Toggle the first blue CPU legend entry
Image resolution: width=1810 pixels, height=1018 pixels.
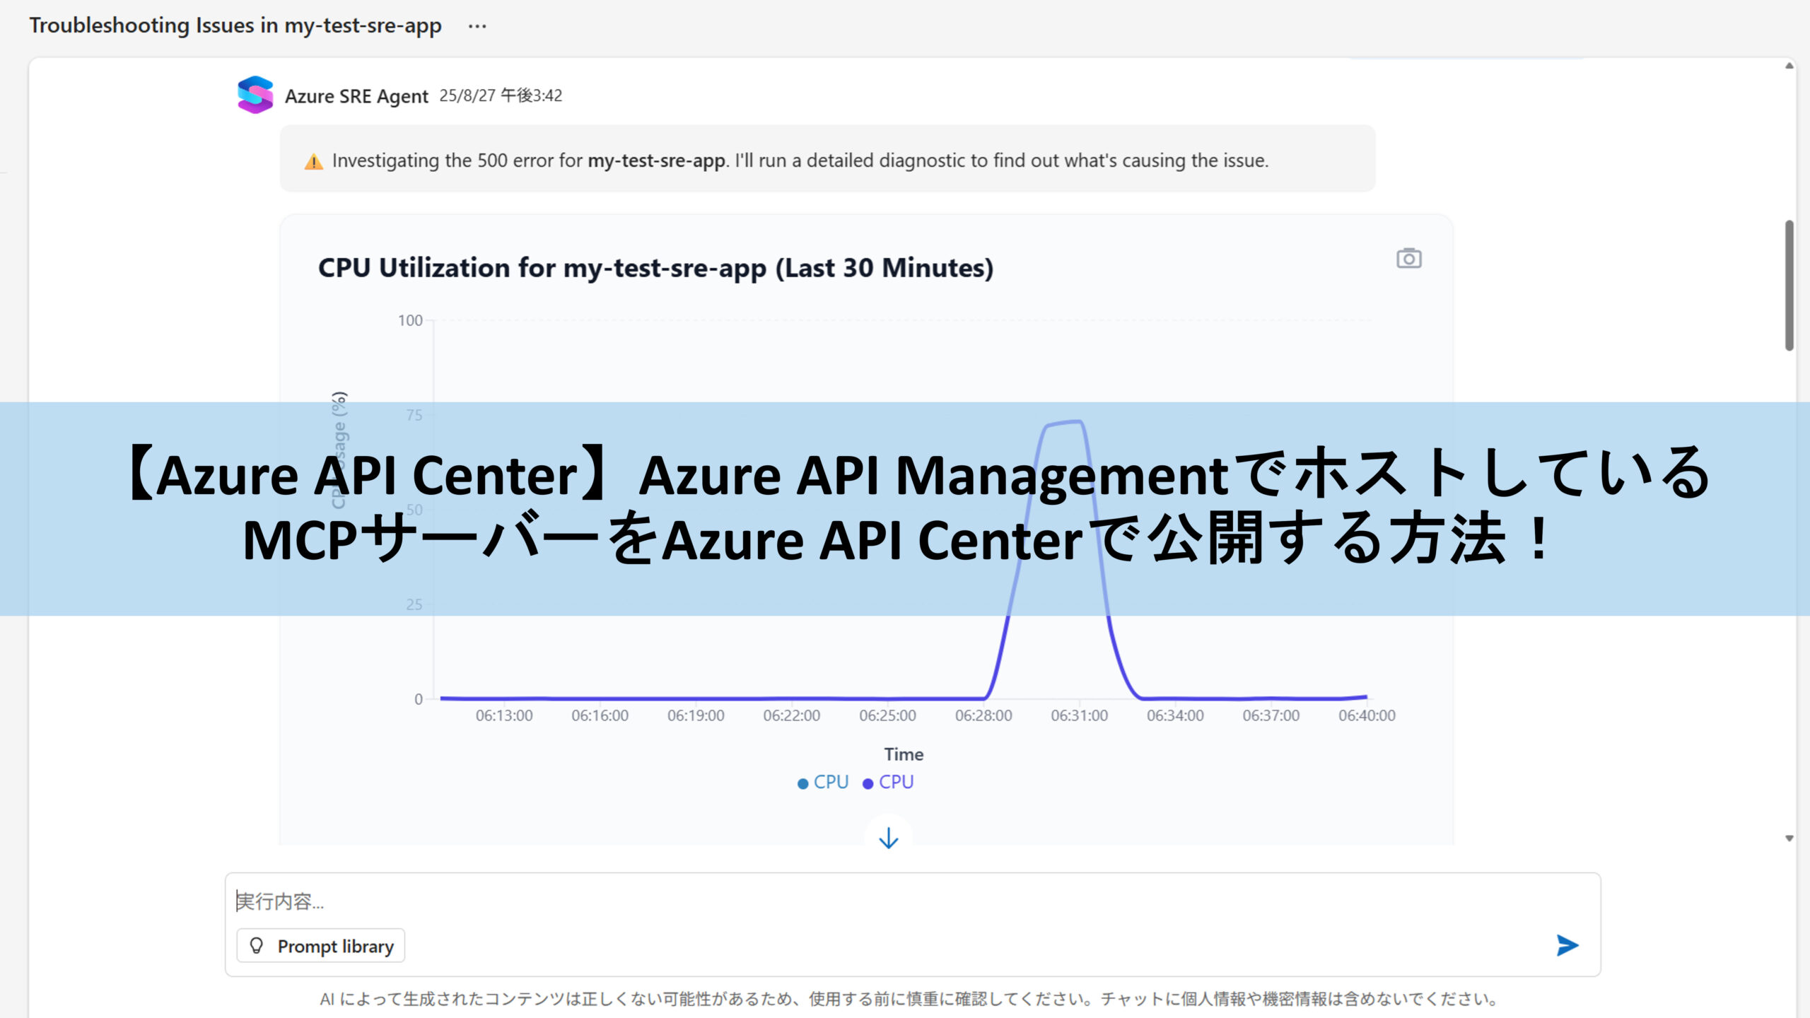822,782
